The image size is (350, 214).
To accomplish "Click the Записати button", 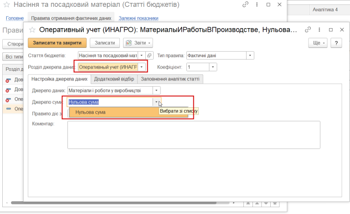I will tap(105, 43).
